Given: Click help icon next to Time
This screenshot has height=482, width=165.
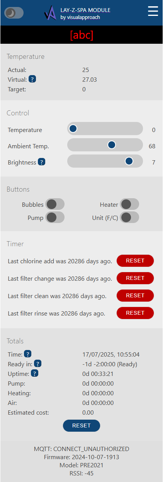Looking at the screenshot, I should pos(28,354).
